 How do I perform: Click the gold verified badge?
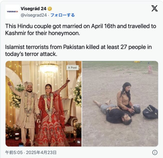coord(50,9)
